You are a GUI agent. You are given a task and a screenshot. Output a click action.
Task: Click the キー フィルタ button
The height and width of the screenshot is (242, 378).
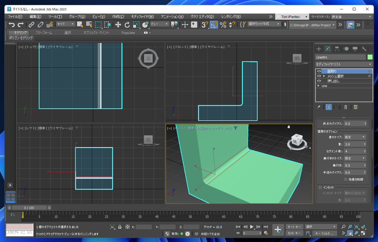(x=324, y=234)
